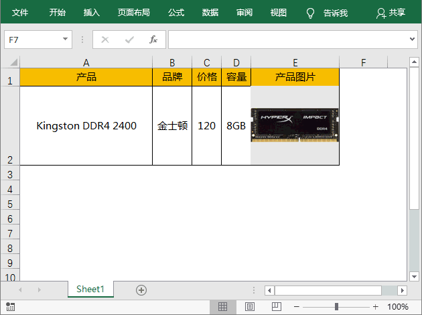
Task: Select row 8 header
Action: click(x=10, y=248)
